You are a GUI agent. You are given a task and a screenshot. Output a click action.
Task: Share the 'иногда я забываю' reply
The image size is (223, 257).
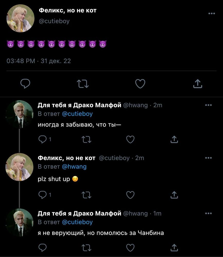point(174,139)
